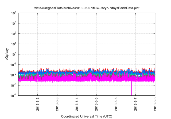Click the magenta dropout spike before 2013-6-7

click(132, 88)
